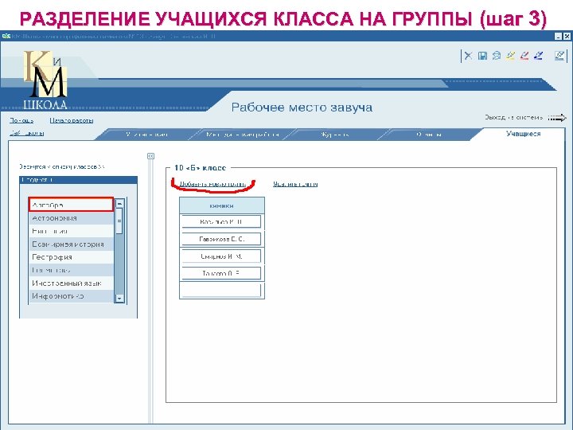Open the Сайт школы link
This screenshot has width=573, height=430.
[x=27, y=133]
